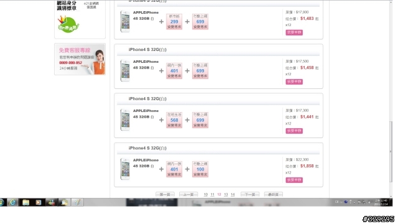Click the original price $22,300

point(302,160)
